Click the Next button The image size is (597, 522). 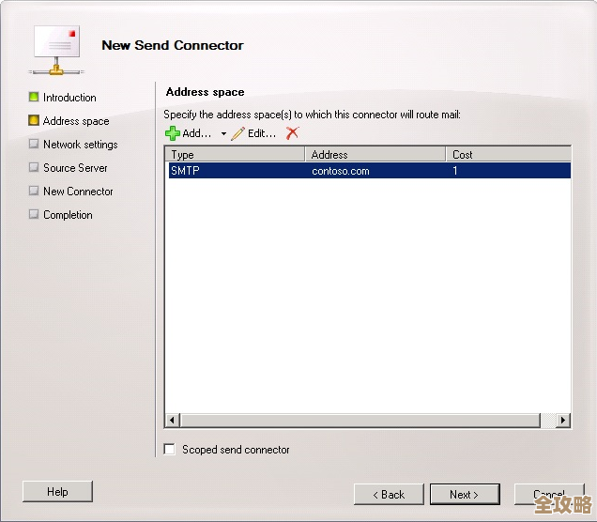click(465, 494)
